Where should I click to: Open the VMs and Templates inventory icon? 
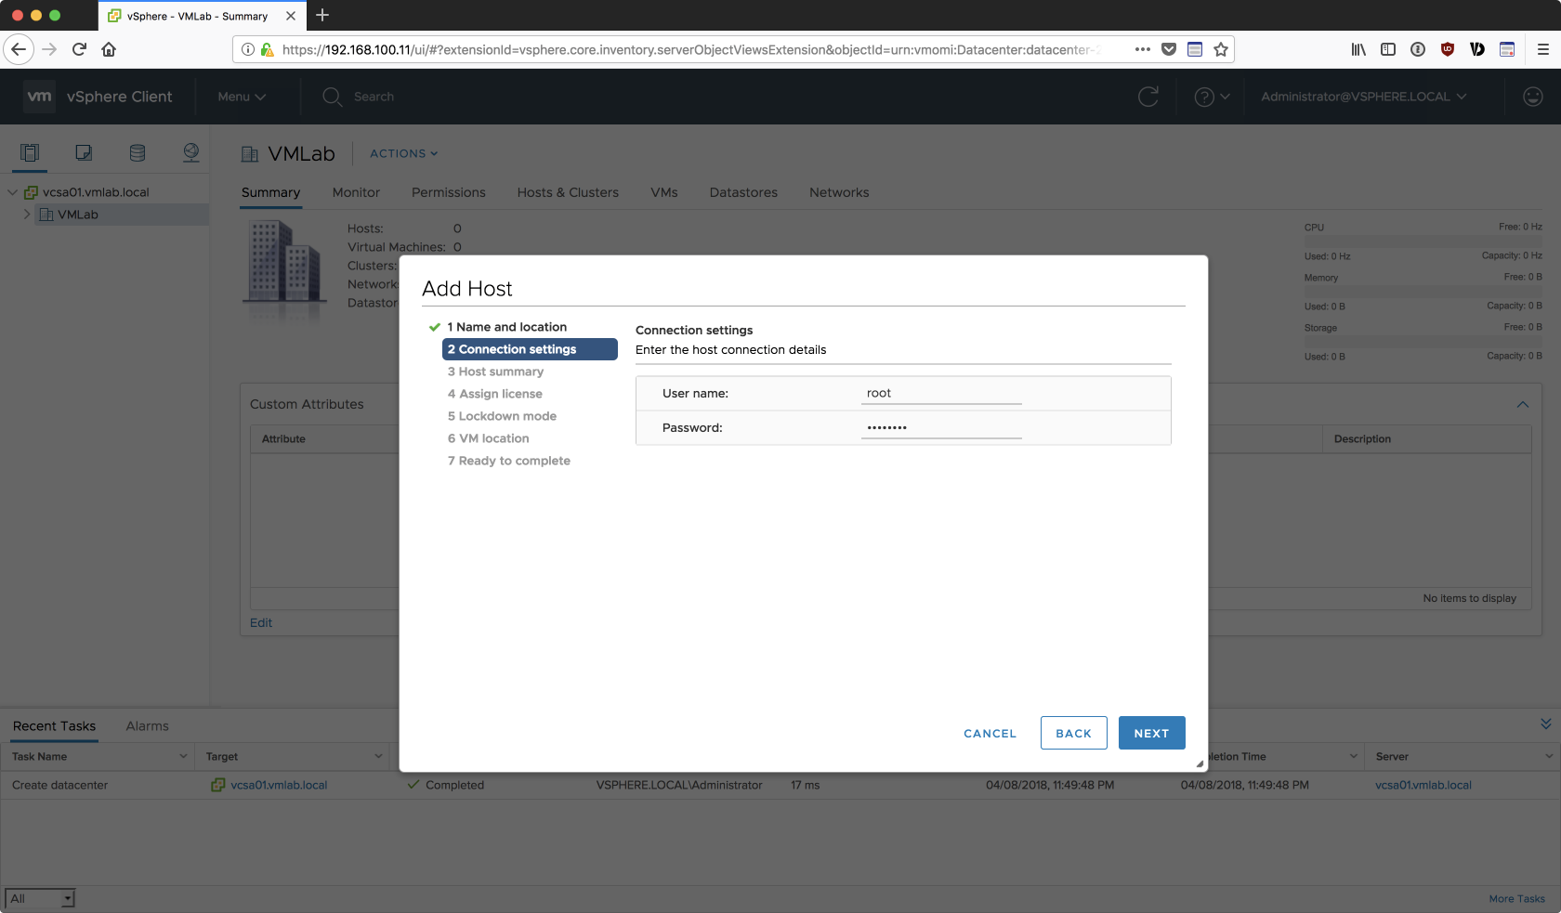[x=84, y=153]
